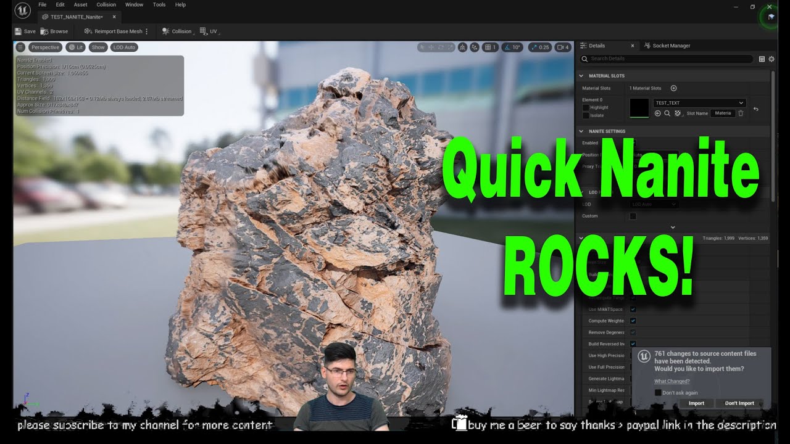Open Details property matrix grid icon

tap(762, 59)
